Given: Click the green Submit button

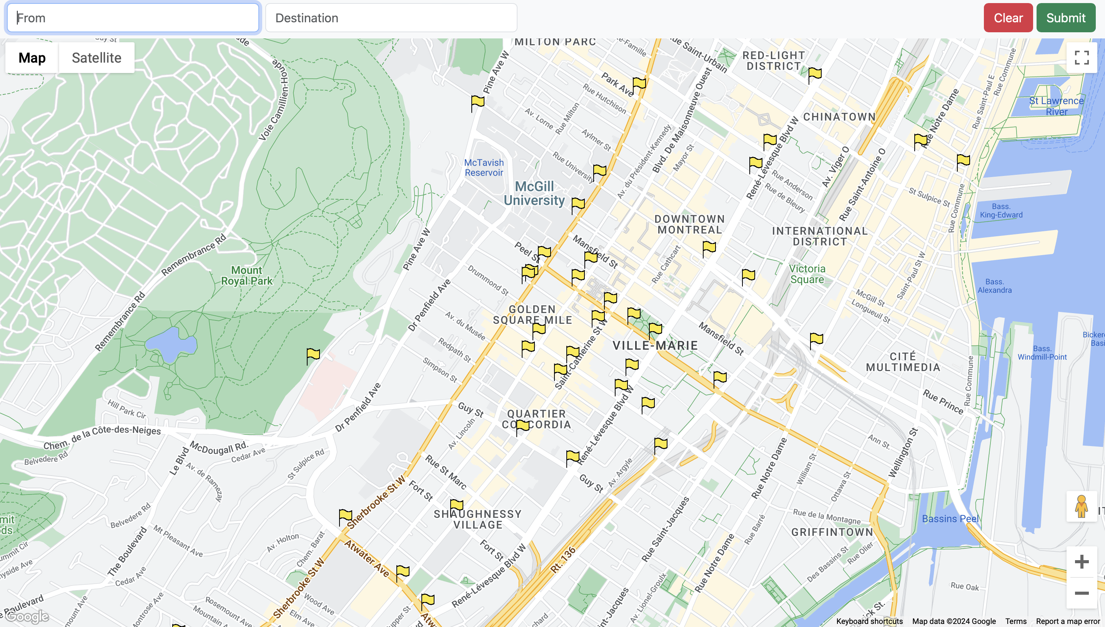Looking at the screenshot, I should pyautogui.click(x=1066, y=18).
